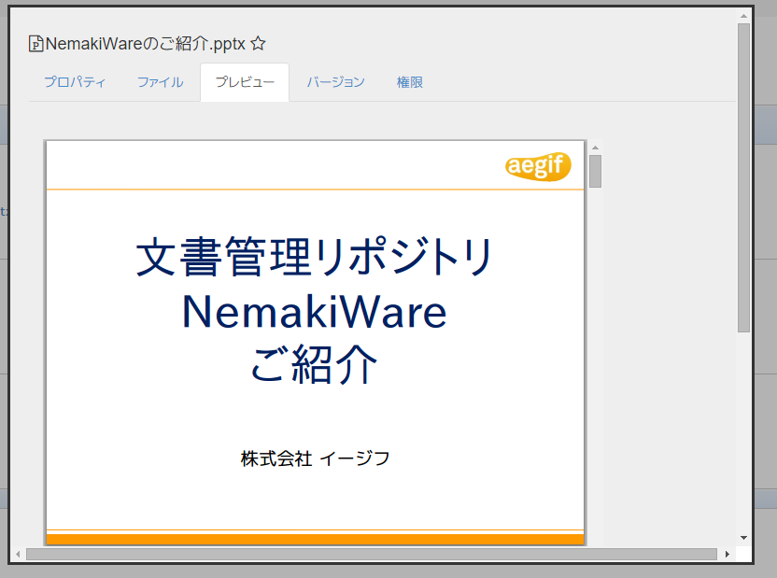Click the horizontal scrollbar right arrow
The image size is (777, 578).
[727, 554]
